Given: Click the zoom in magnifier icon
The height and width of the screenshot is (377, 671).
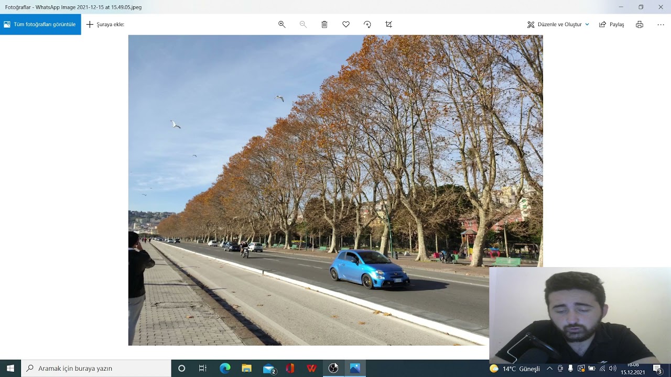Looking at the screenshot, I should 282,25.
